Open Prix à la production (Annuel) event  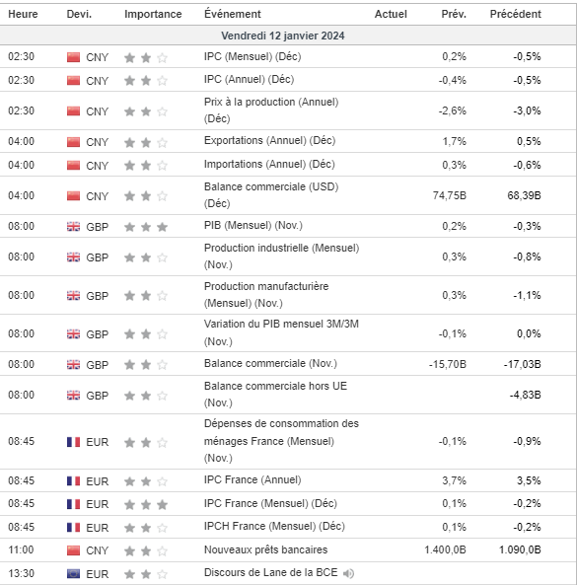click(x=271, y=110)
